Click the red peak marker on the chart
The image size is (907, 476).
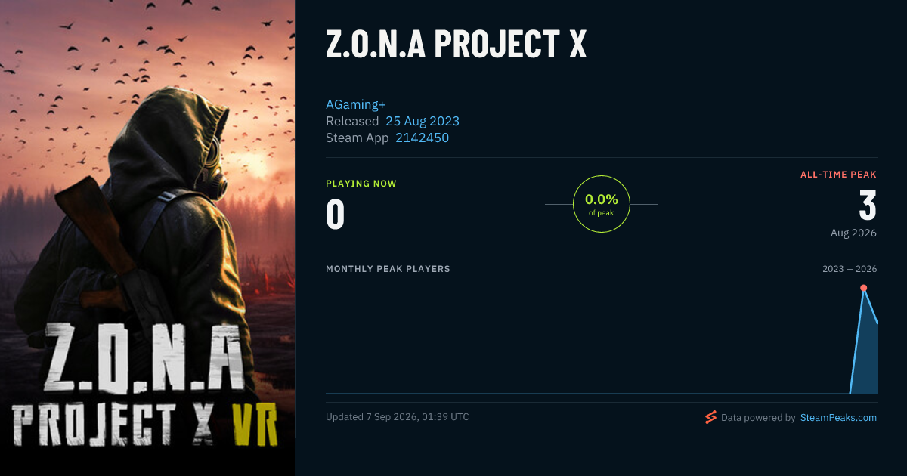(x=863, y=288)
